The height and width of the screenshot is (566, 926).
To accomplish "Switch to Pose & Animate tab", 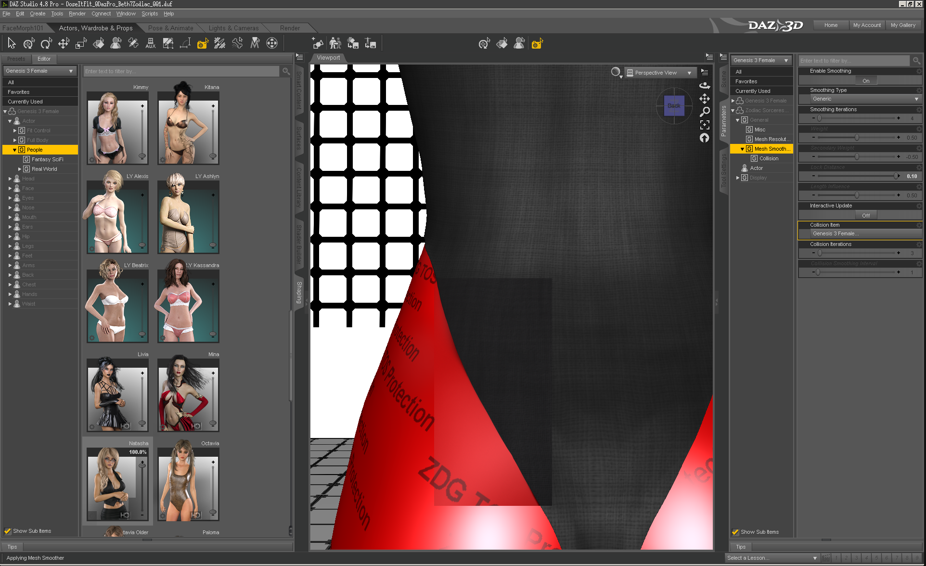I will point(170,28).
